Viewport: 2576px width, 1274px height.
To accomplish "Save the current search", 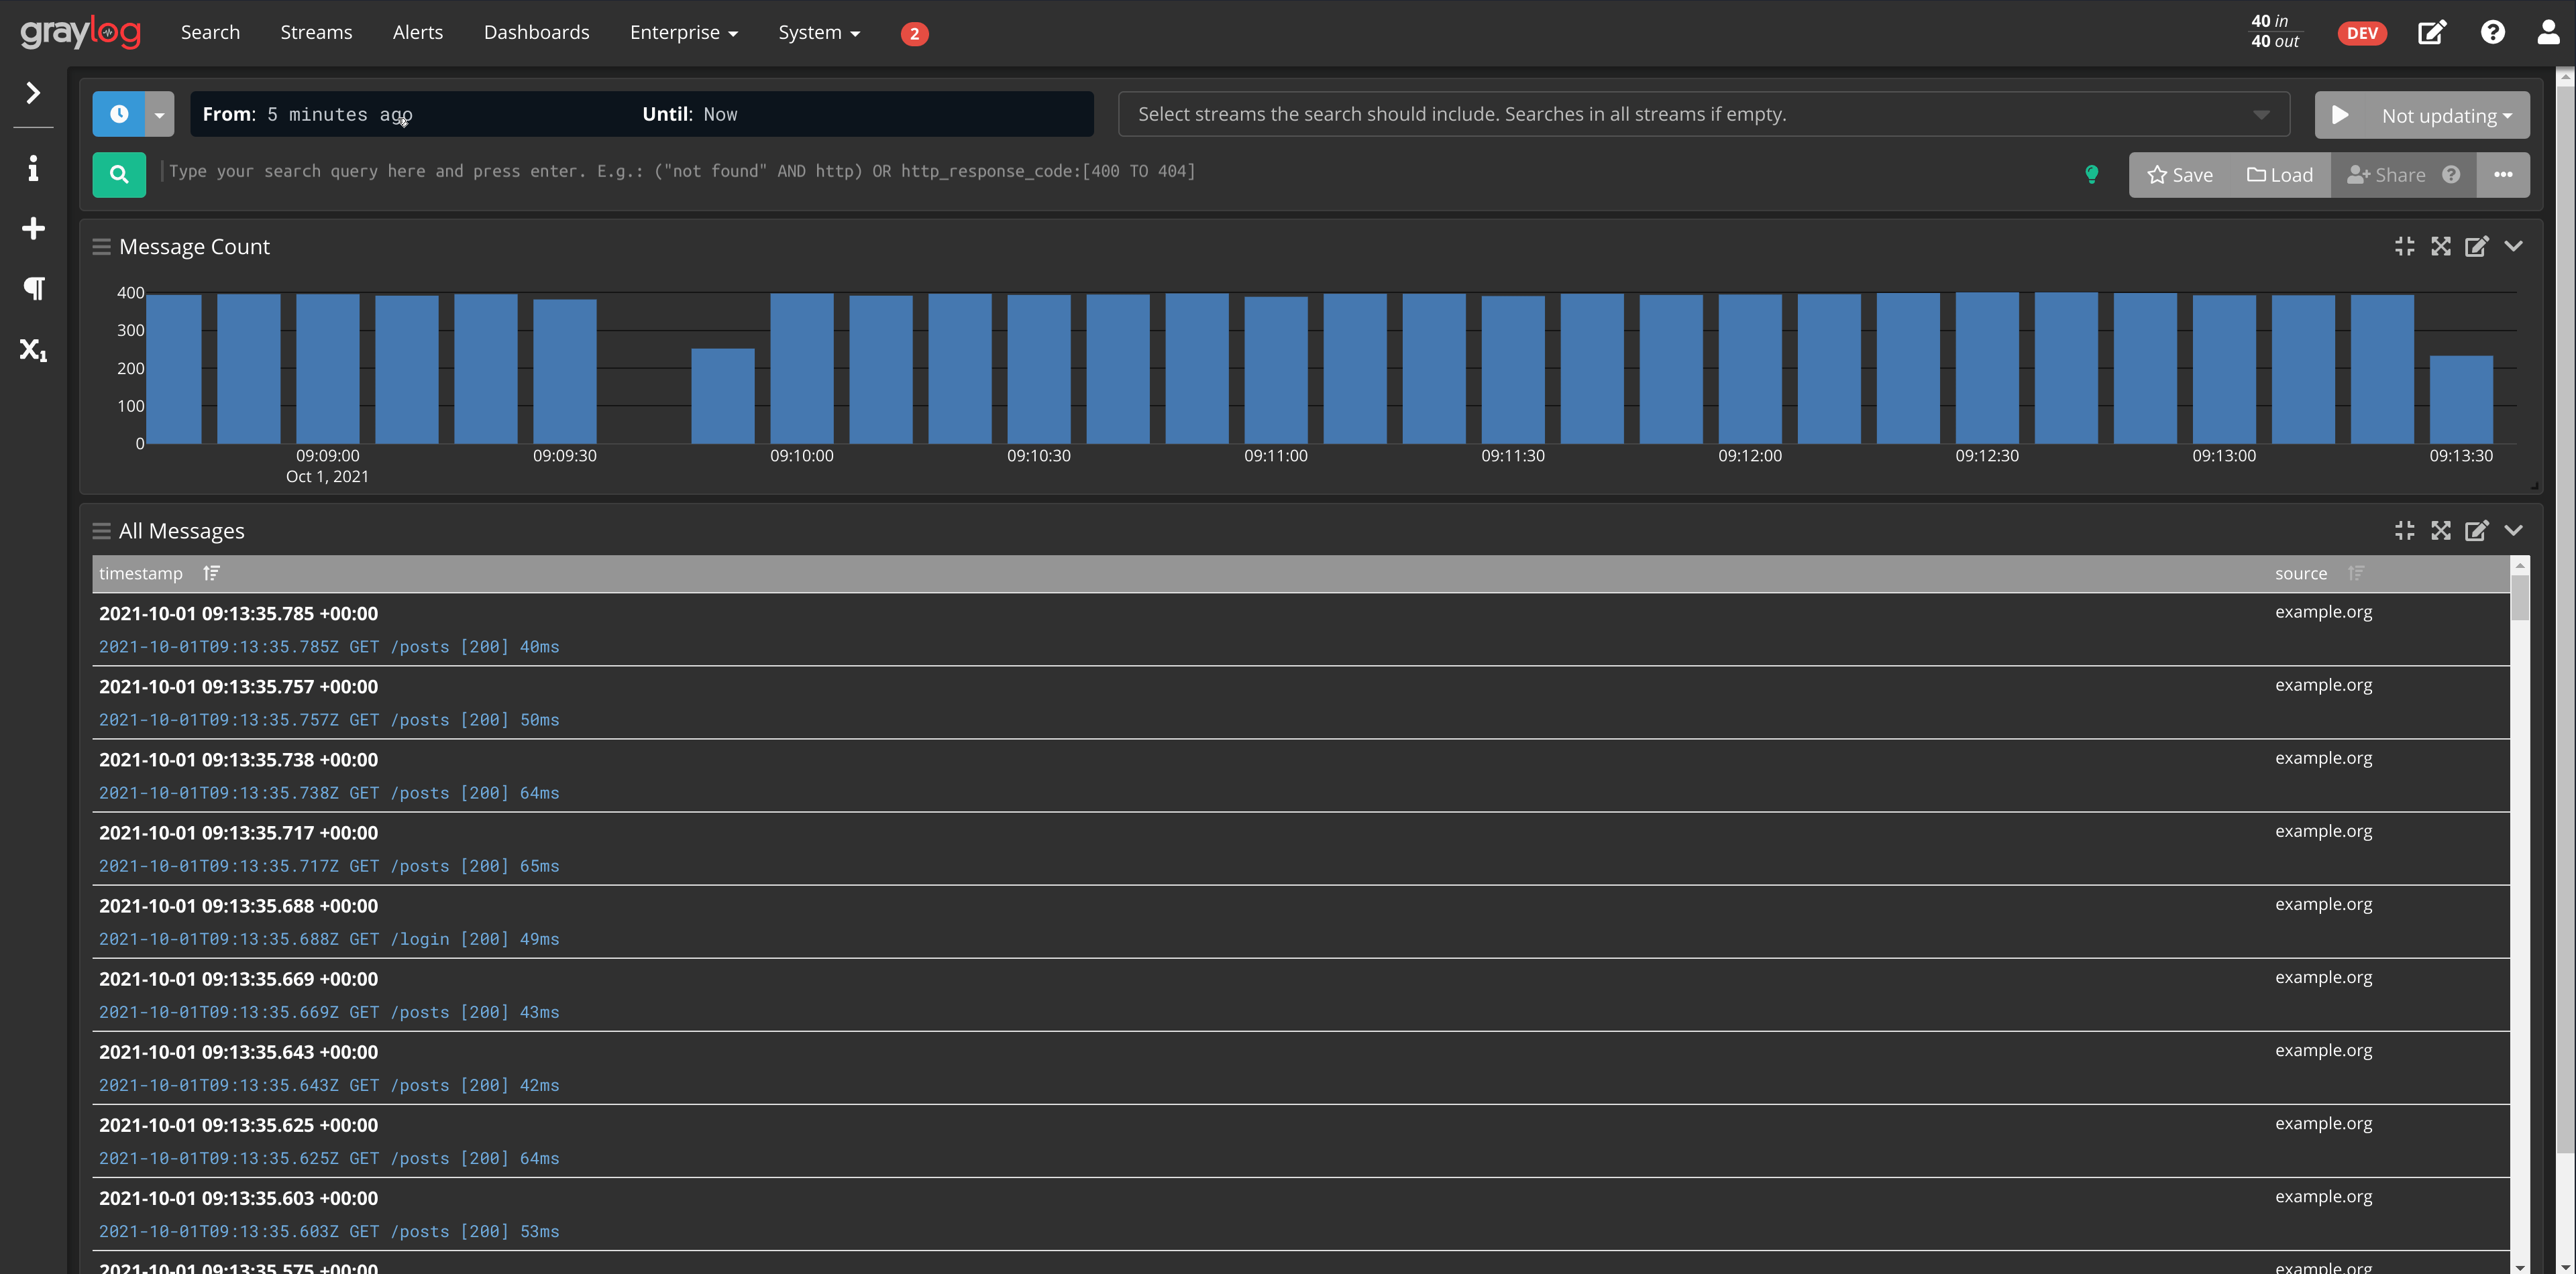I will tap(2181, 174).
